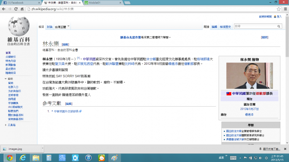This screenshot has width=289, height=162.
Task: Open the browser home page
Action: coord(22,9)
